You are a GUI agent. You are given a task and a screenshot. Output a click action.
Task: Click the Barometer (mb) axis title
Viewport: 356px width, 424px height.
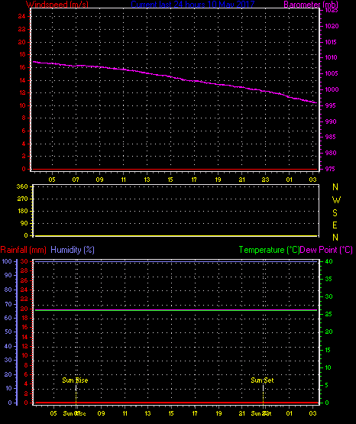311,4
